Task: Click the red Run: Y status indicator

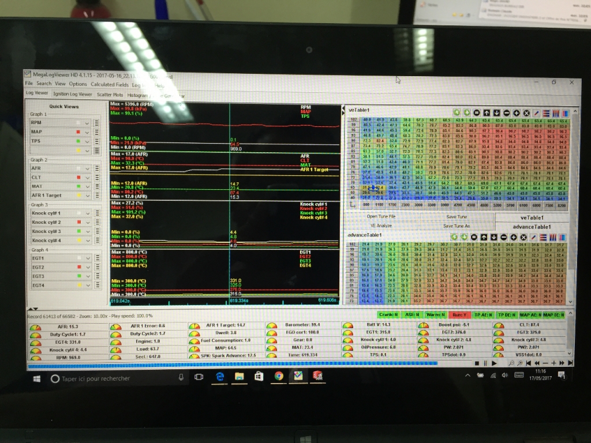Action: [x=459, y=314]
